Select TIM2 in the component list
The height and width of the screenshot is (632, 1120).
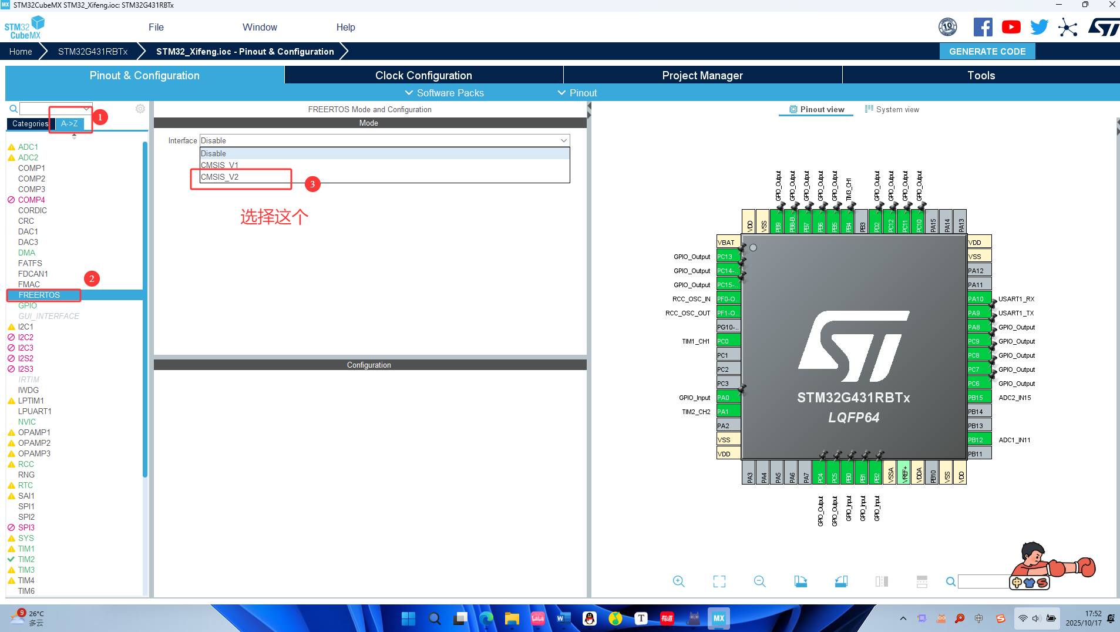click(26, 559)
